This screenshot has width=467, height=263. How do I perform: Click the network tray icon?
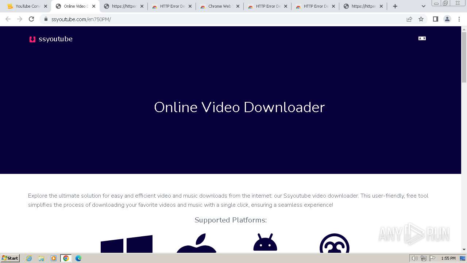pos(424,258)
